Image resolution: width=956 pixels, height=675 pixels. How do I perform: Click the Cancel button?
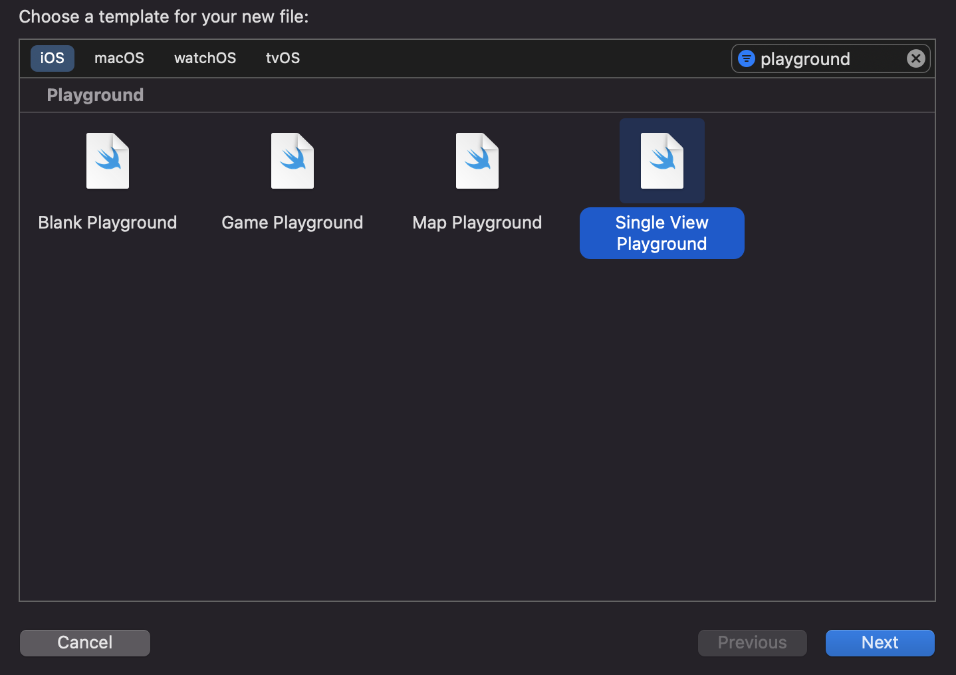85,642
